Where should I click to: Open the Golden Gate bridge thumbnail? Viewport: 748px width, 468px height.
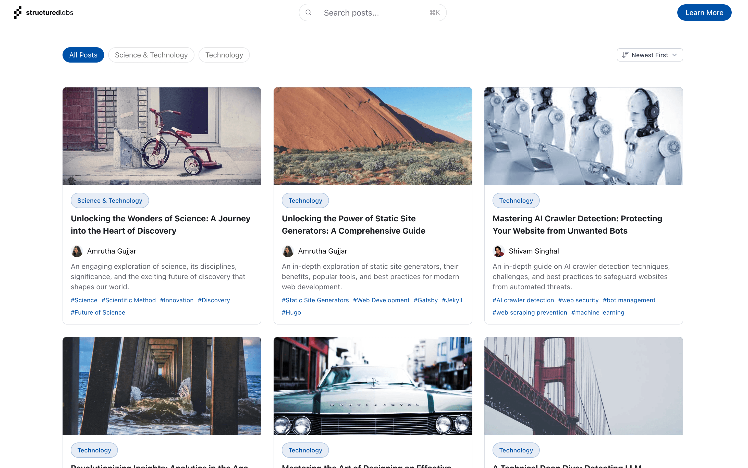coord(583,386)
